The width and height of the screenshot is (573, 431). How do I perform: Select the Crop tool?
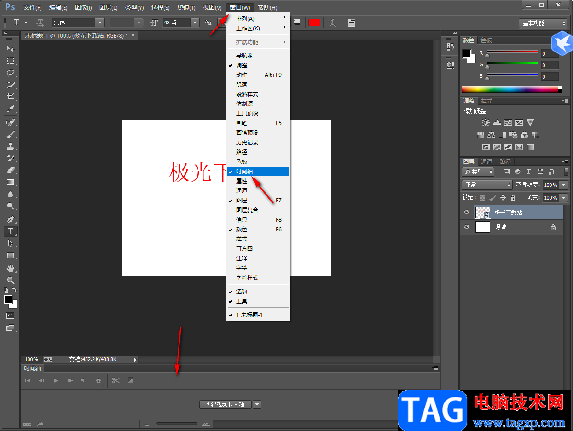click(11, 97)
